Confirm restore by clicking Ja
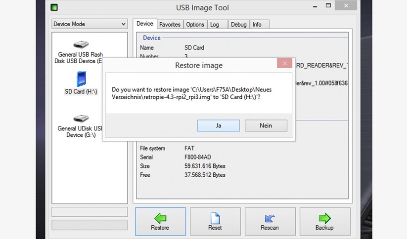This screenshot has width=407, height=239. (x=218, y=126)
